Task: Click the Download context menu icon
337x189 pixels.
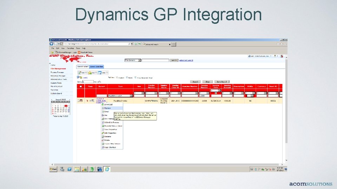Action: click(x=103, y=105)
